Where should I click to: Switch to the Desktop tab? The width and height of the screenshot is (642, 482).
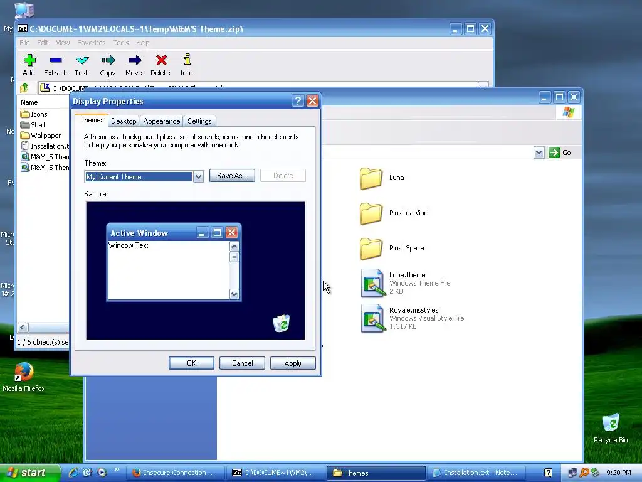(x=124, y=121)
